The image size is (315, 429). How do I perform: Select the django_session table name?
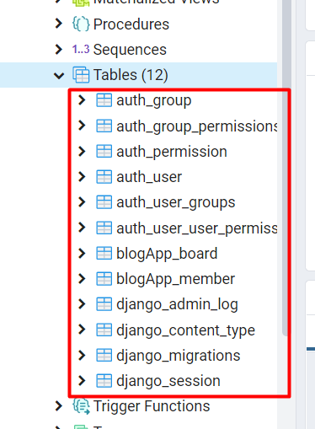168,381
